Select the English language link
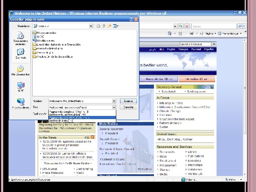The image size is (256, 192). (x=171, y=49)
